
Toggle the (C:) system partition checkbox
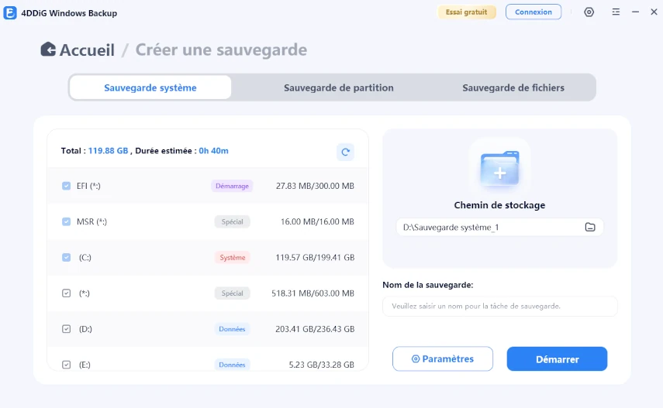(67, 257)
